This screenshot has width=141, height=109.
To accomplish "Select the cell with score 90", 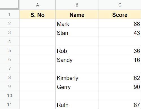I will click(x=120, y=86).
